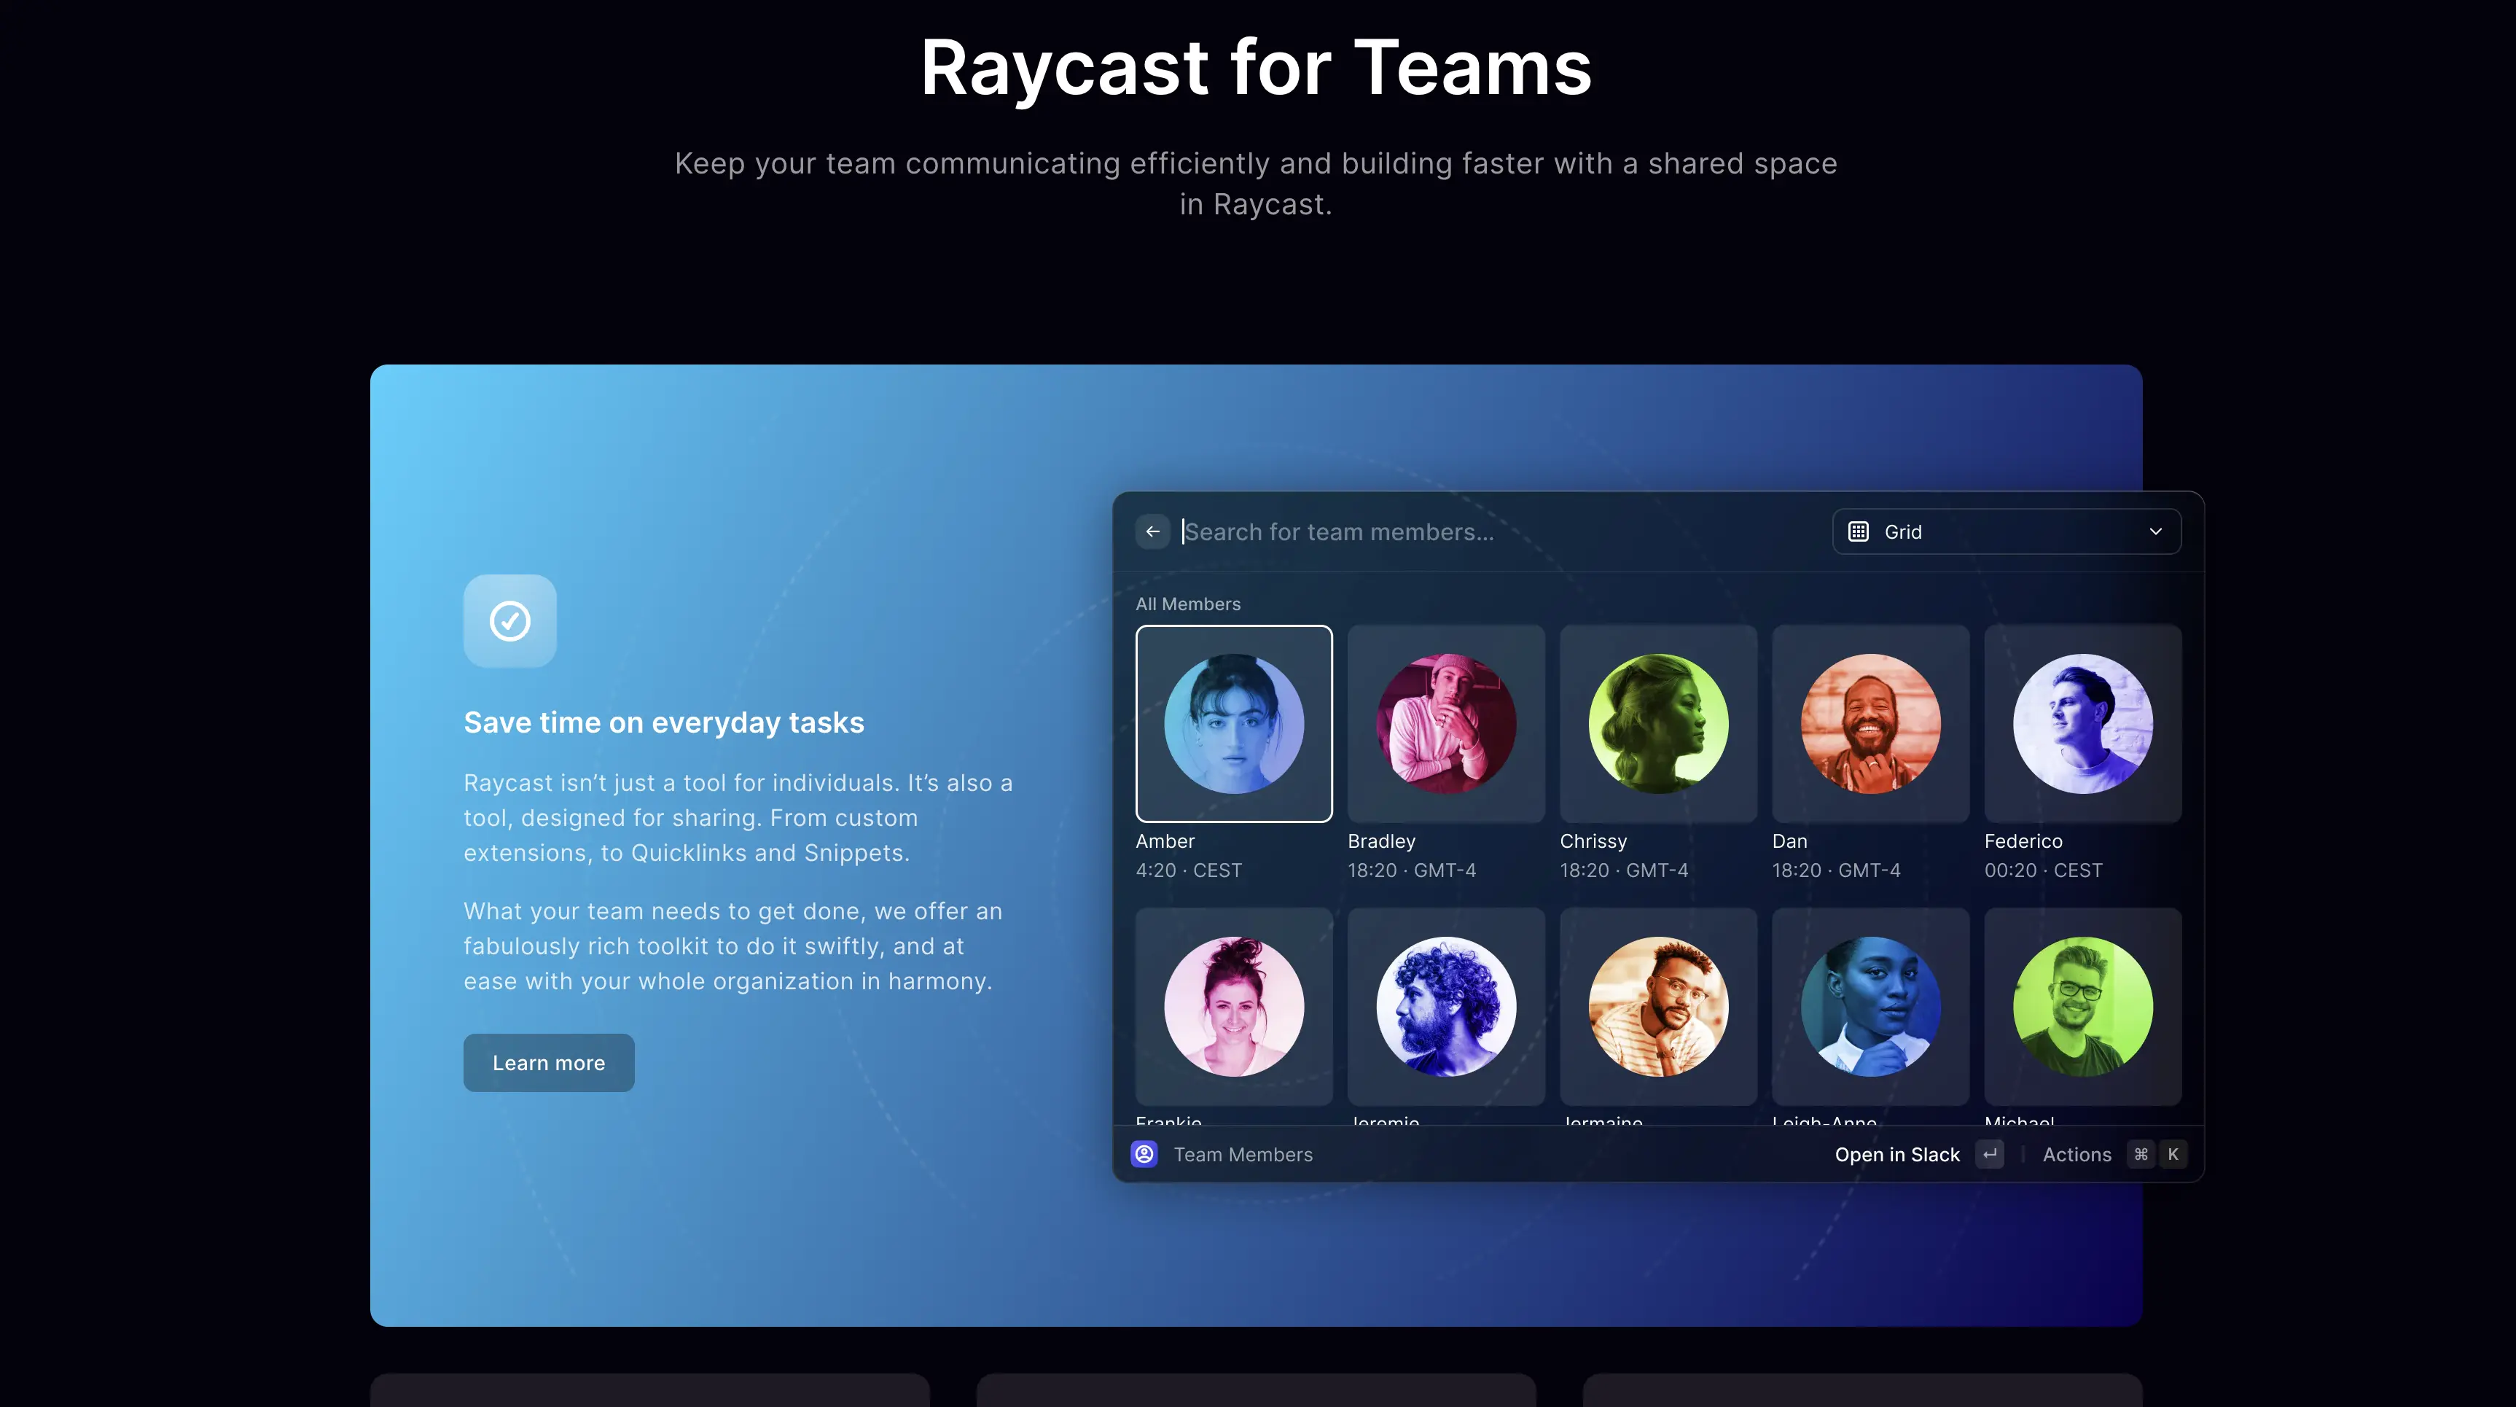
Task: Open the Actions menu
Action: (2077, 1154)
